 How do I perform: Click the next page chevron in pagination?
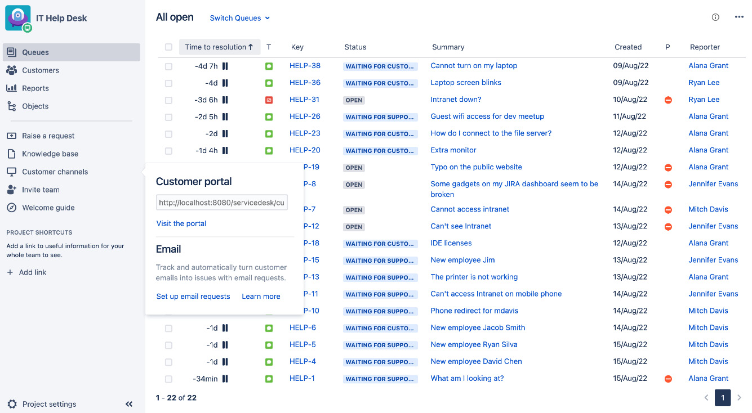point(738,398)
